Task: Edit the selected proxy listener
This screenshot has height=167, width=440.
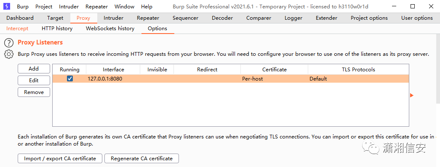Action: (34, 80)
